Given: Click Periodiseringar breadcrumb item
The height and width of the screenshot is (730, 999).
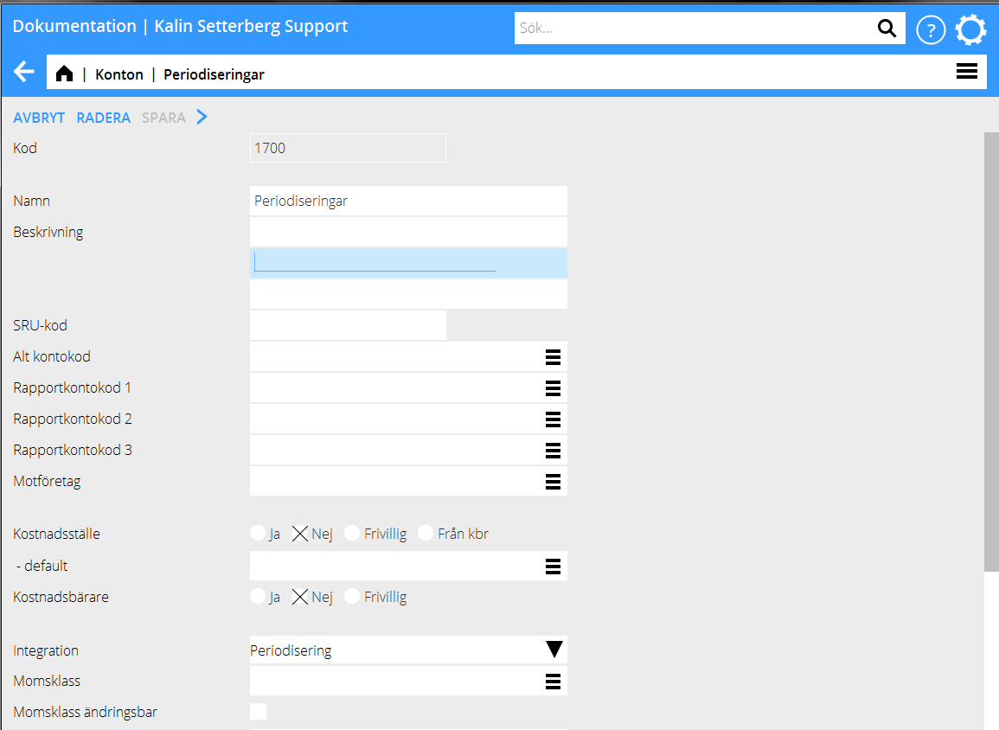Looking at the screenshot, I should 214,74.
